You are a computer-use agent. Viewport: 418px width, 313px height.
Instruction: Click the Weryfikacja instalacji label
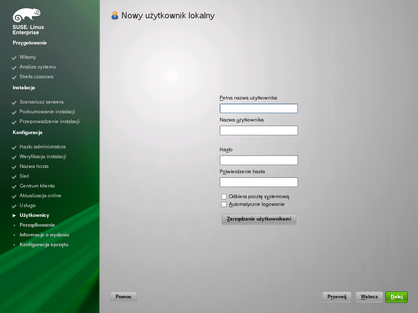coord(43,156)
